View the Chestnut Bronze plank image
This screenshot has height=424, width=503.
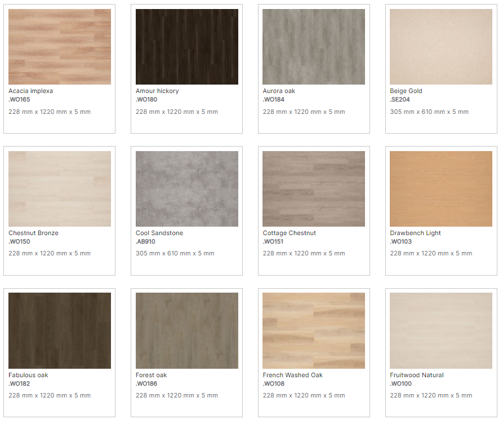click(60, 189)
